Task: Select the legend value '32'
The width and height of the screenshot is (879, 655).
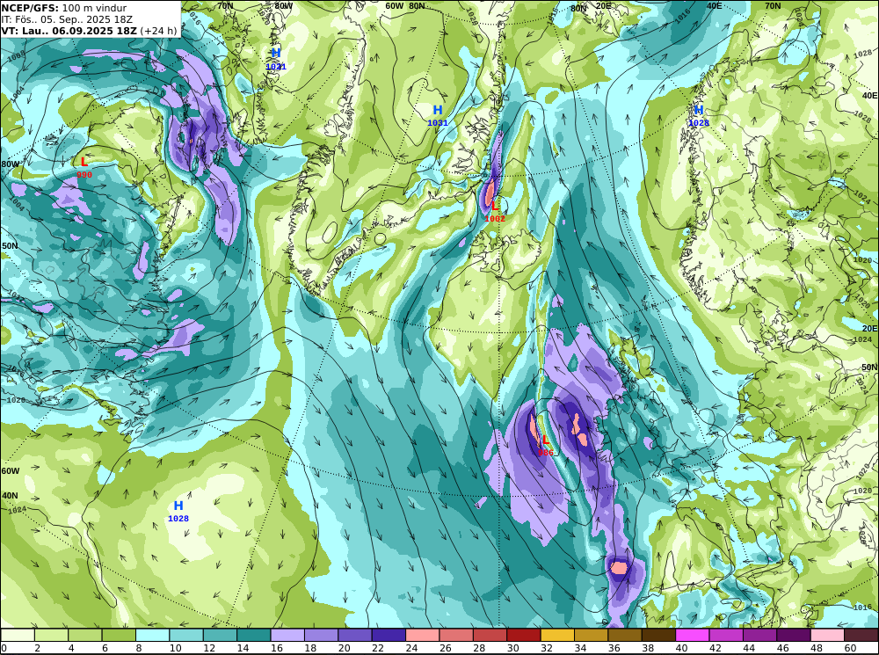Action: [546, 648]
